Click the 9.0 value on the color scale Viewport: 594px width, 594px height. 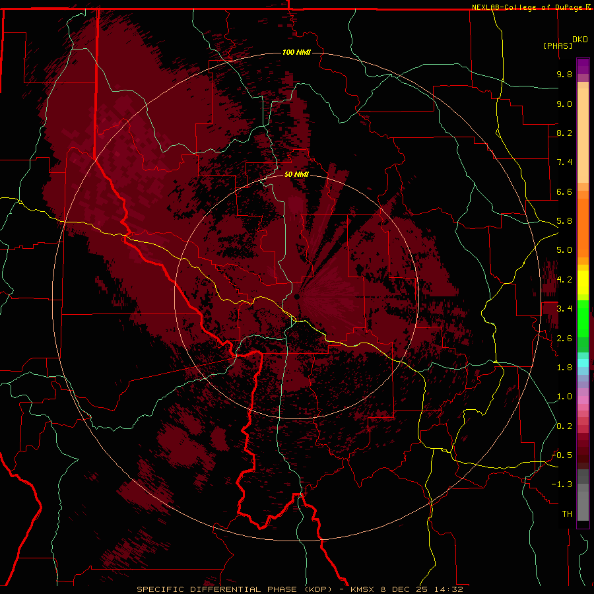click(564, 104)
